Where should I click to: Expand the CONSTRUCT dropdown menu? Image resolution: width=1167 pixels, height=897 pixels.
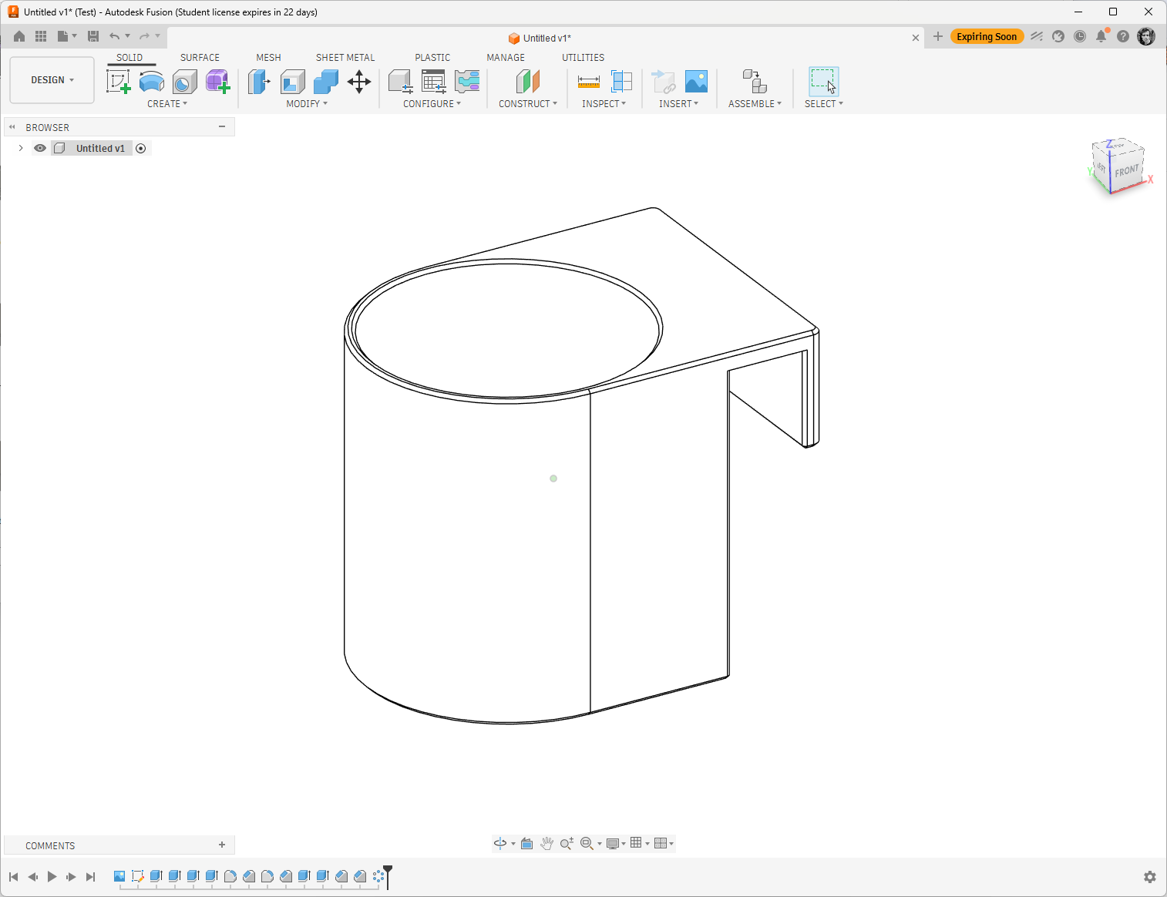pyautogui.click(x=528, y=104)
